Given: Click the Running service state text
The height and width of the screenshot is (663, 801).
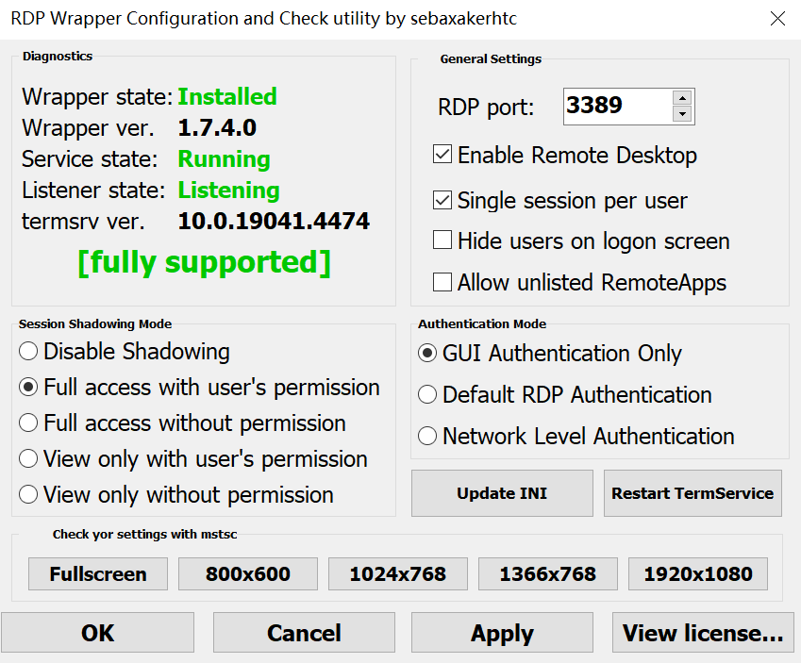Looking at the screenshot, I should click(x=224, y=158).
